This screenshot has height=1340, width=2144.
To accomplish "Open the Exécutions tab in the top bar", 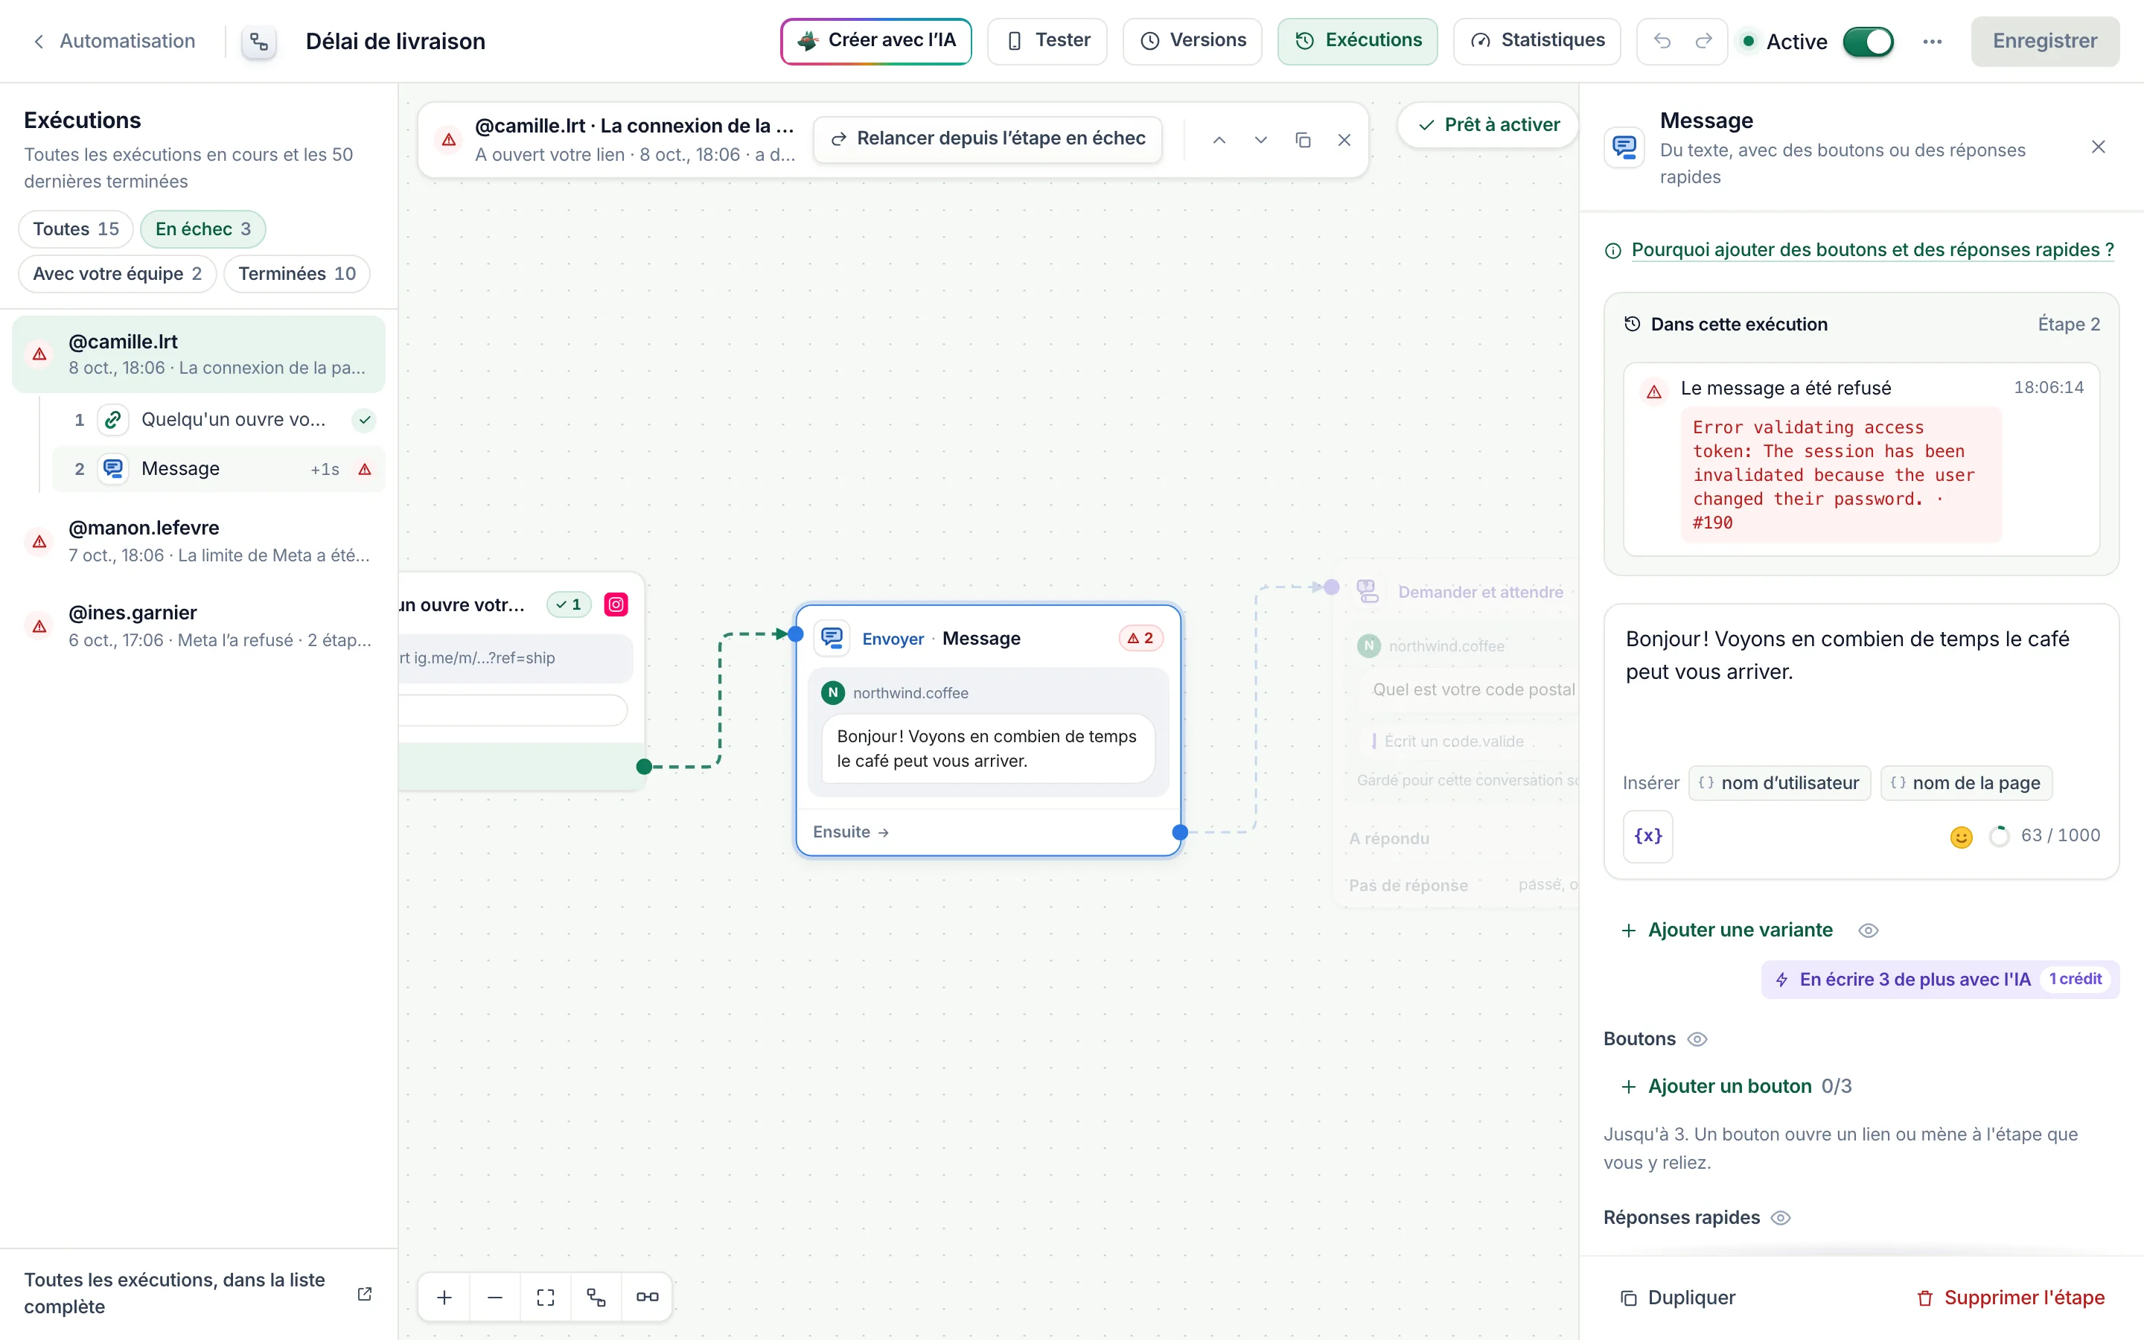I will pyautogui.click(x=1357, y=41).
